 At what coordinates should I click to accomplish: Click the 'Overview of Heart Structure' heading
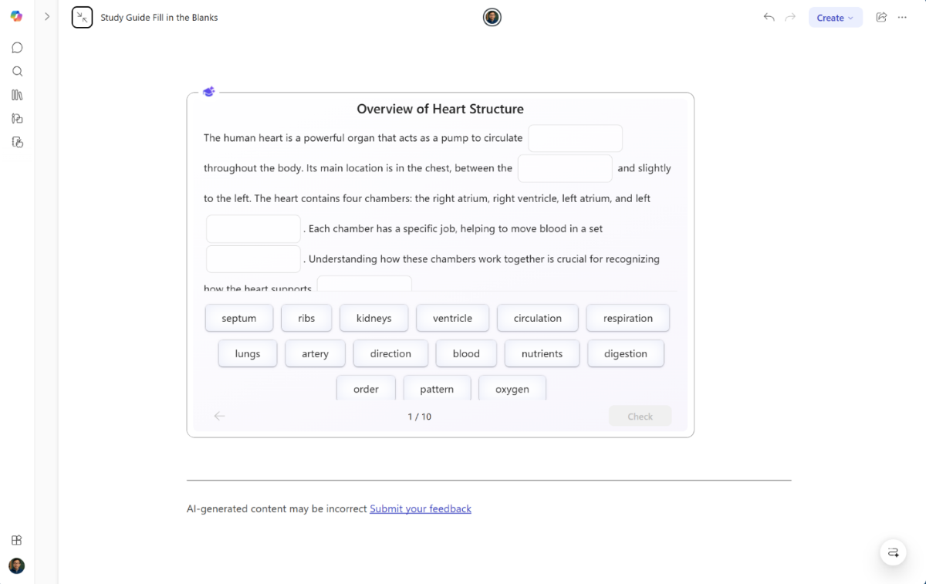coord(440,109)
